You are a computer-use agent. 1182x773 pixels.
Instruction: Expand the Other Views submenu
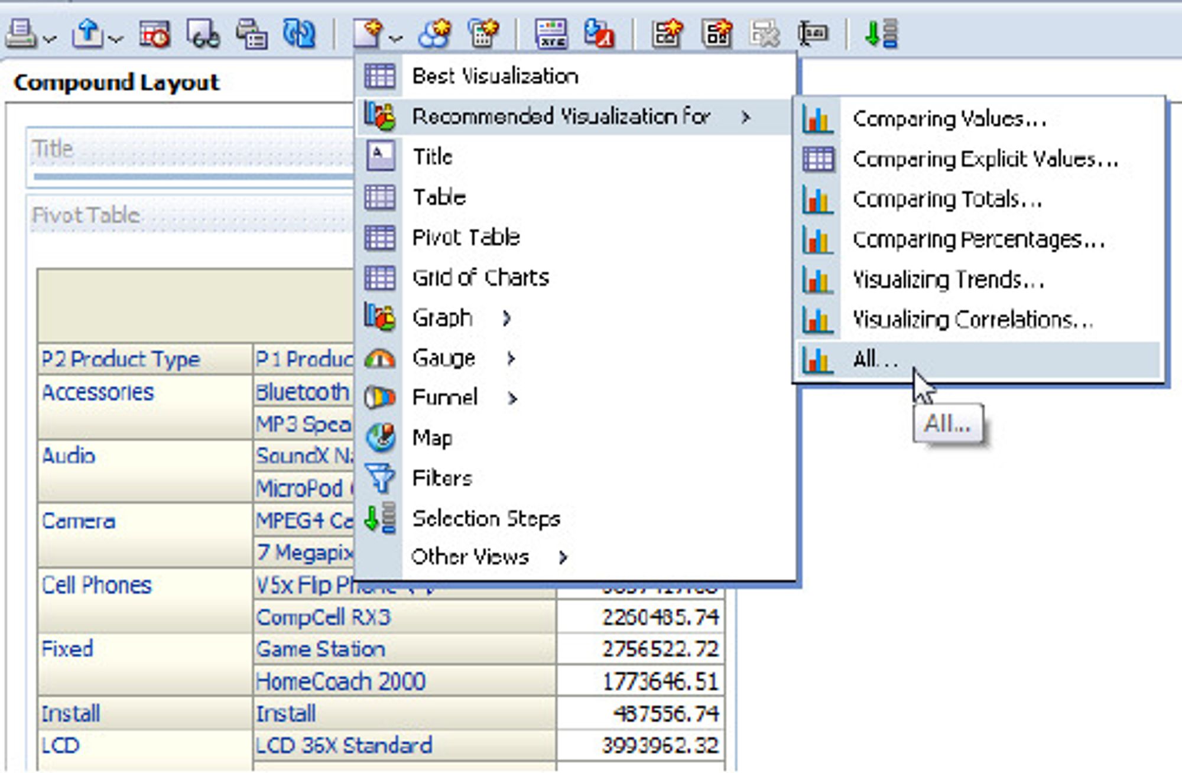pyautogui.click(x=563, y=557)
